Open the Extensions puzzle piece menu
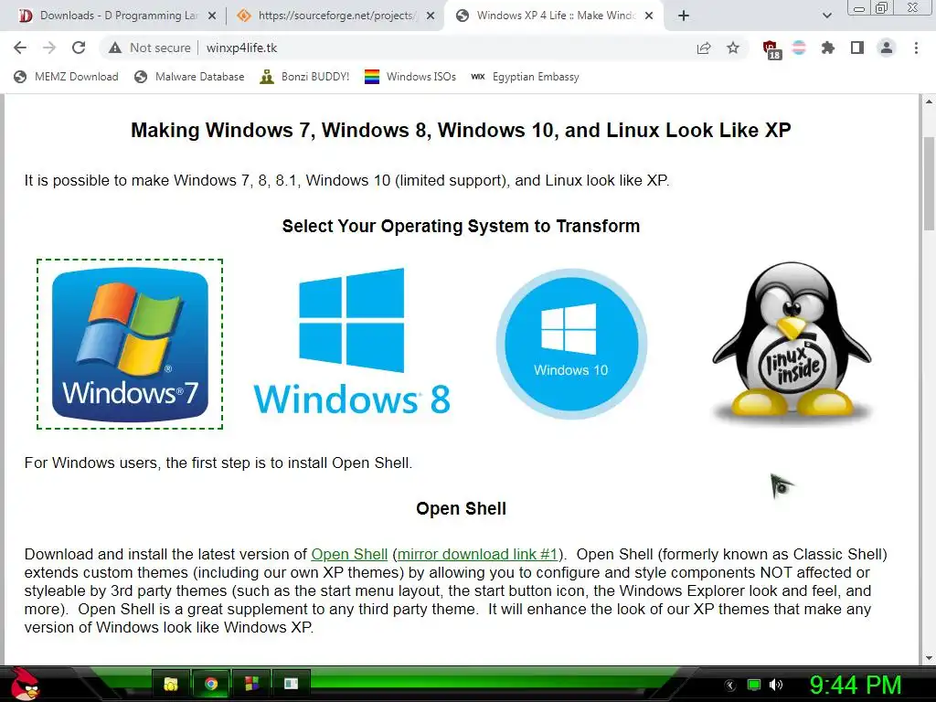The image size is (936, 702). [x=827, y=48]
